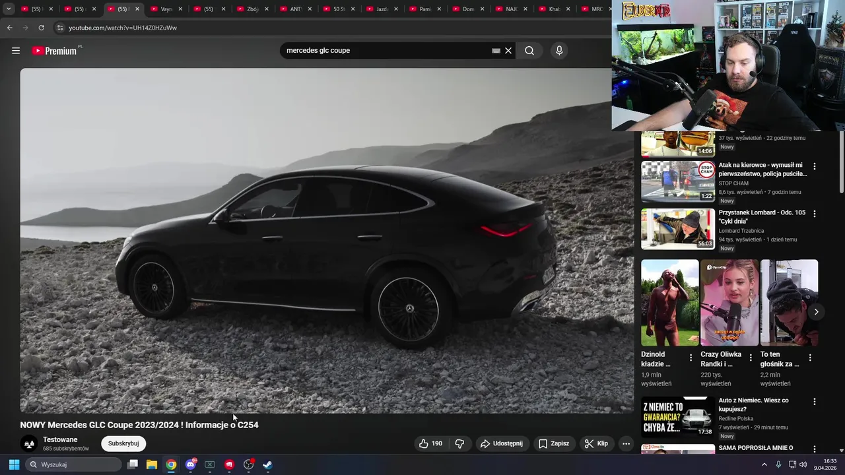Viewport: 845px width, 475px height.
Task: View site information next to the URL
Action: 60,28
